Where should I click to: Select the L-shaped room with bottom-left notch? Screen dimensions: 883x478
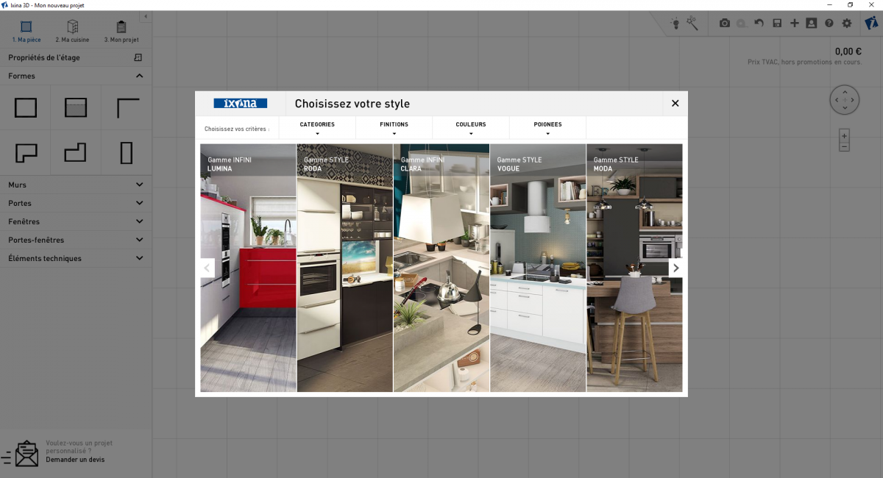coord(26,153)
